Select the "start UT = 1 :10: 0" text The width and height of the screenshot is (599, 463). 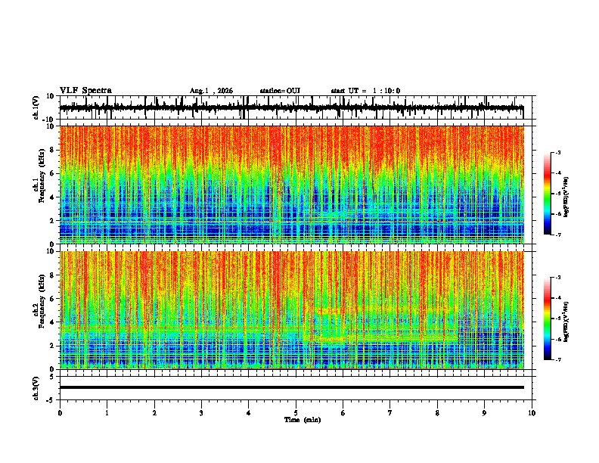[x=365, y=91]
